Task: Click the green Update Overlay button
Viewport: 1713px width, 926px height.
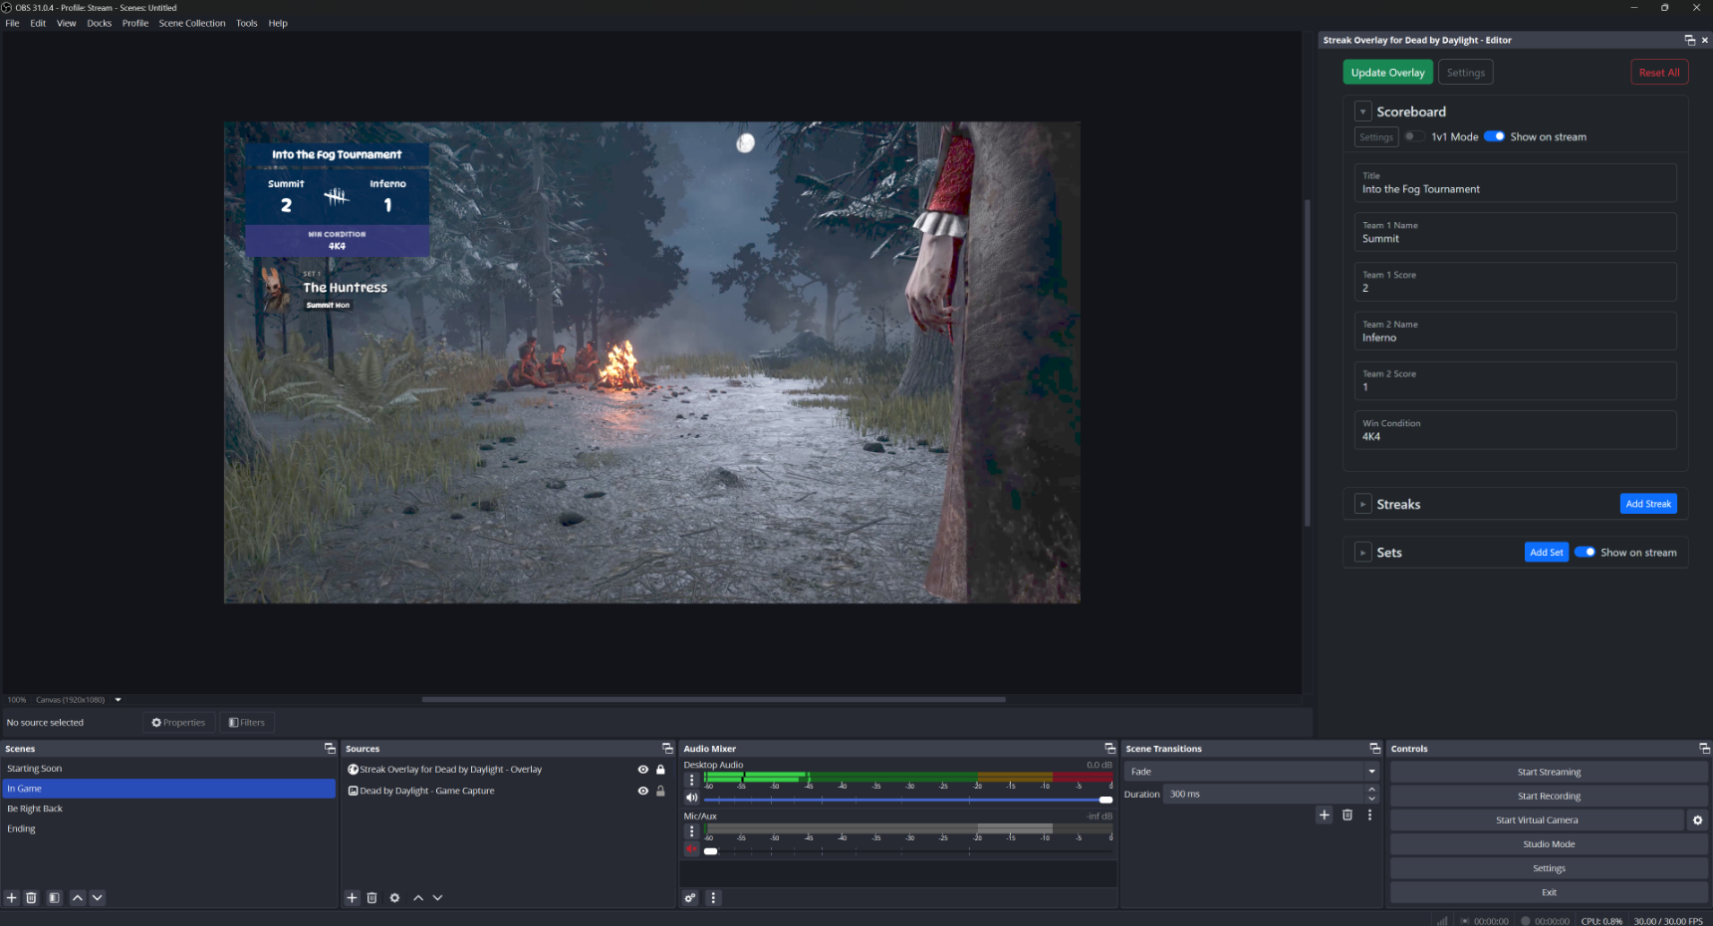Action: click(x=1387, y=73)
